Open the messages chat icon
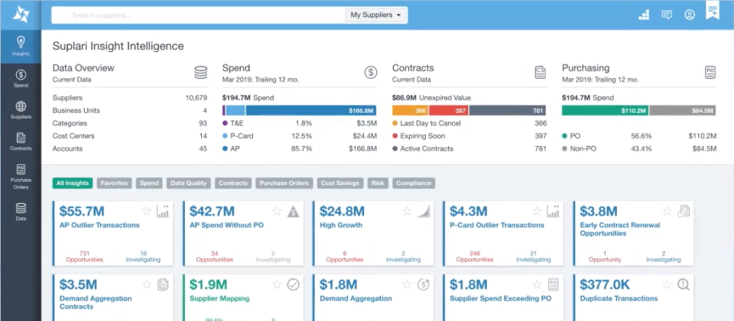This screenshot has width=734, height=321. click(667, 15)
